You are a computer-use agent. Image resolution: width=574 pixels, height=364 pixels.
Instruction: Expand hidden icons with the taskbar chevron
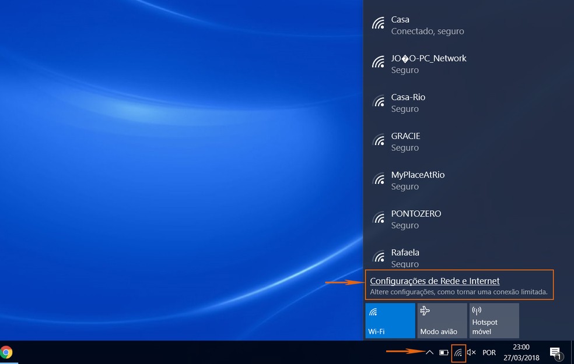[429, 352]
